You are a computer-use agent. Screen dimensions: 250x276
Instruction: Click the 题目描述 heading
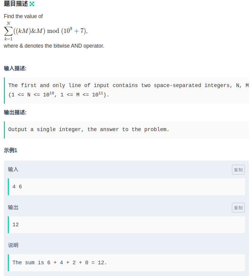pos(16,4)
